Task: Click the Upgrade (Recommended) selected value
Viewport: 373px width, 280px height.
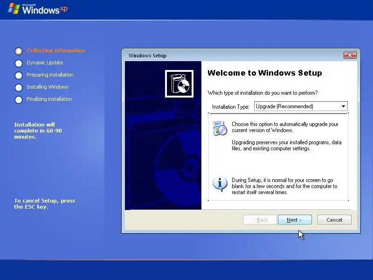Action: click(284, 106)
